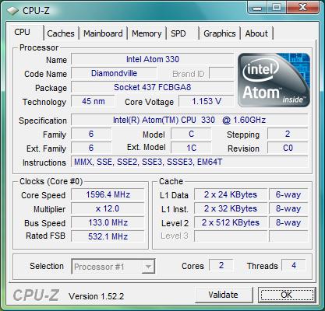Minimize the CPU-Z window
Viewport: 325px width, 311px height.
[x=257, y=8]
